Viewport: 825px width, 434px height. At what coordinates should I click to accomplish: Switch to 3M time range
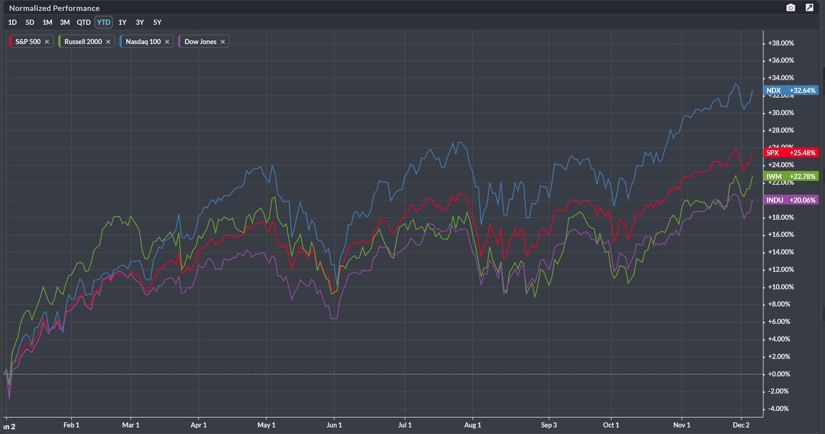click(65, 22)
